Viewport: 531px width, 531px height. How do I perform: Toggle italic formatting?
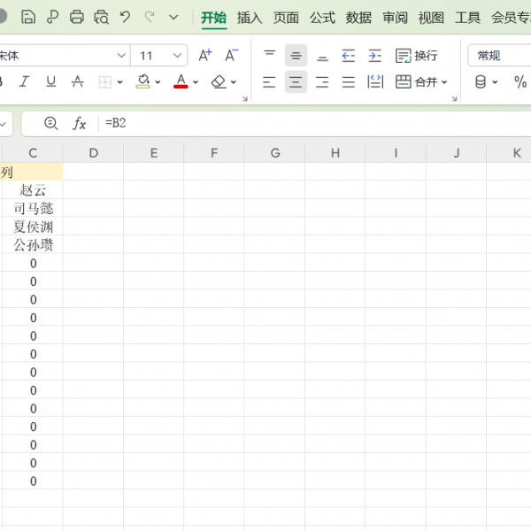pos(24,81)
